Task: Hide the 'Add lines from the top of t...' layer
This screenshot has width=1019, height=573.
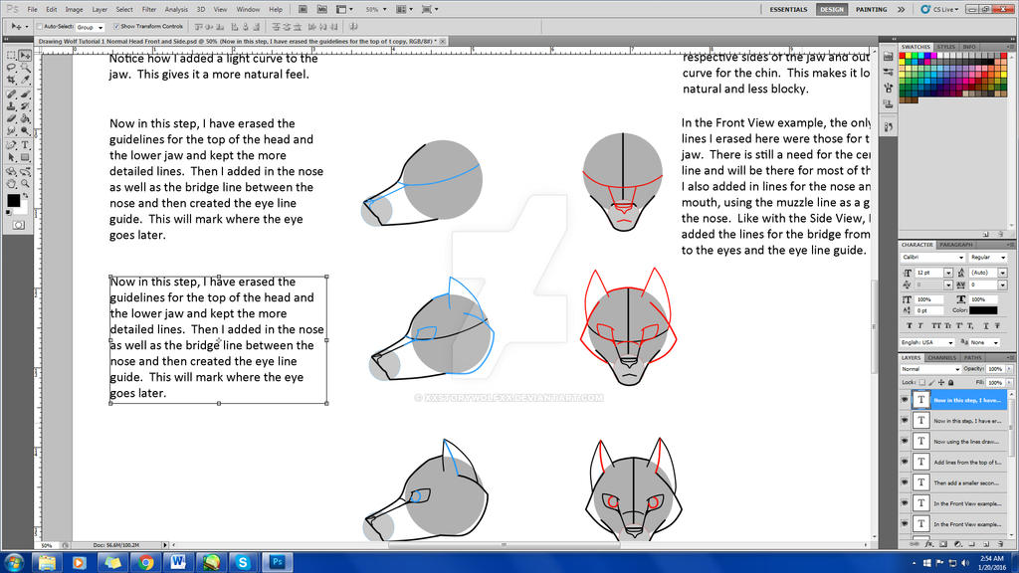Action: pyautogui.click(x=905, y=462)
